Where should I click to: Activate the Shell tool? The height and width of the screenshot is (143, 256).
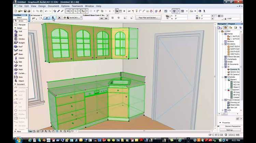[x=20, y=50]
